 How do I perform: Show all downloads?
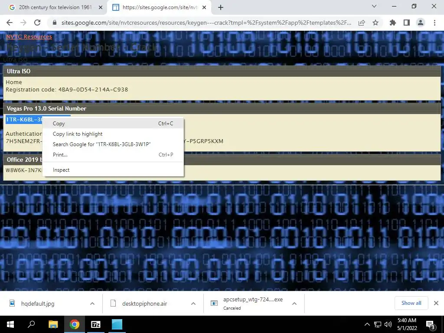[x=411, y=303]
